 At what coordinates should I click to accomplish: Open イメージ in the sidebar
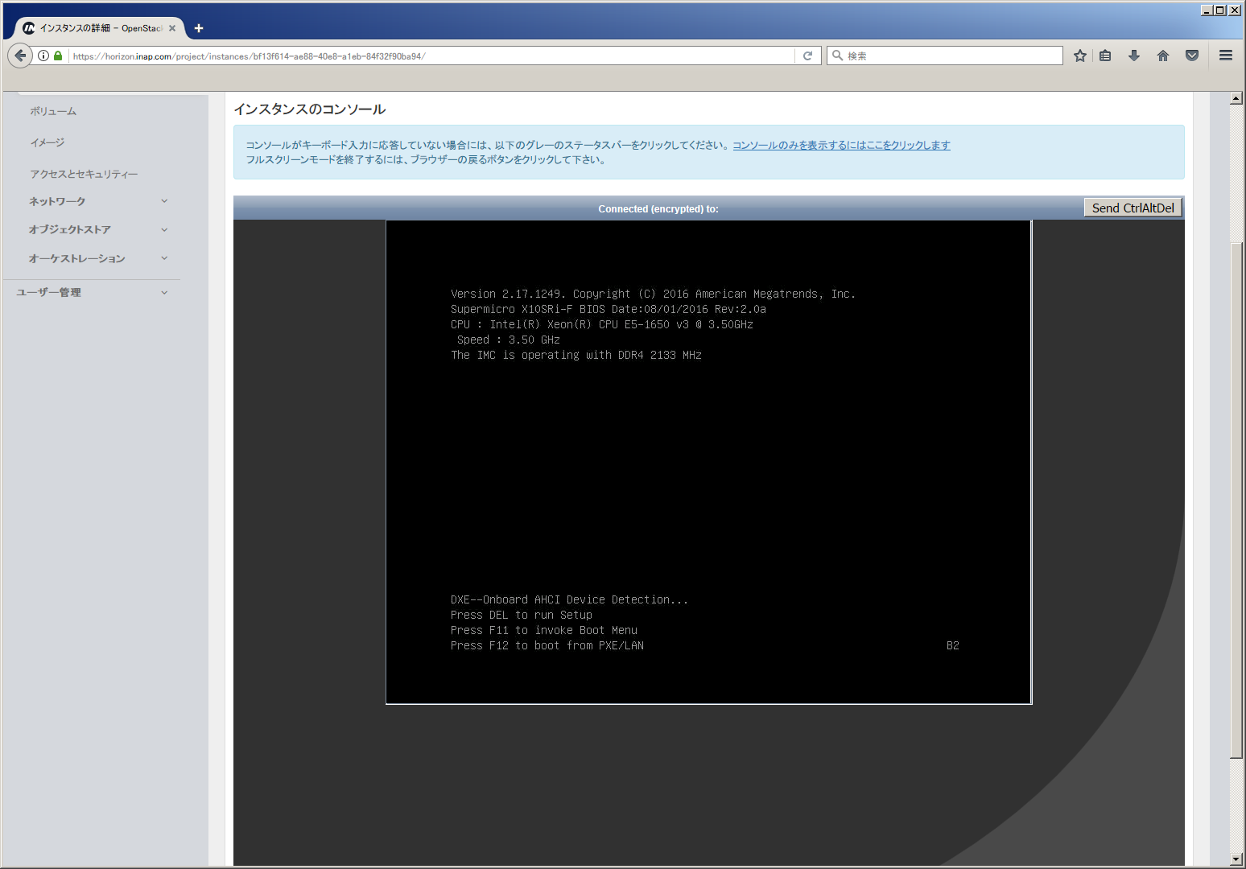(x=47, y=142)
